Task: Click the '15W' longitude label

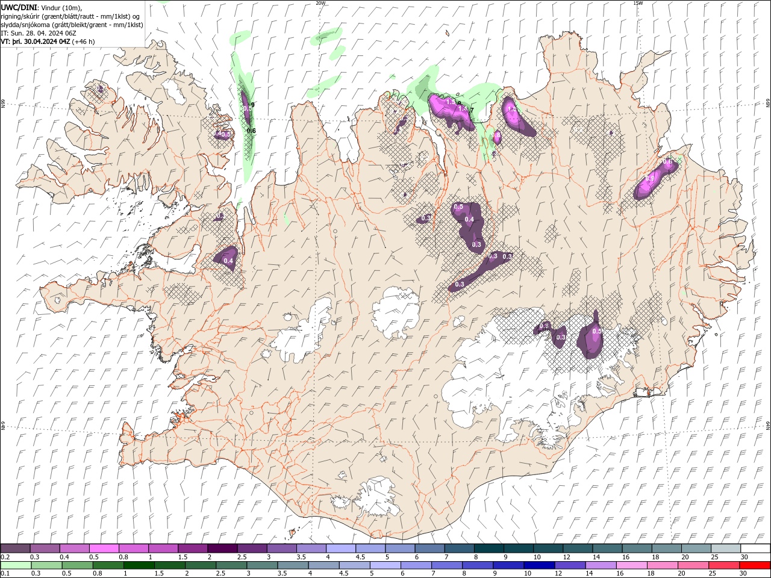Action: (x=638, y=3)
